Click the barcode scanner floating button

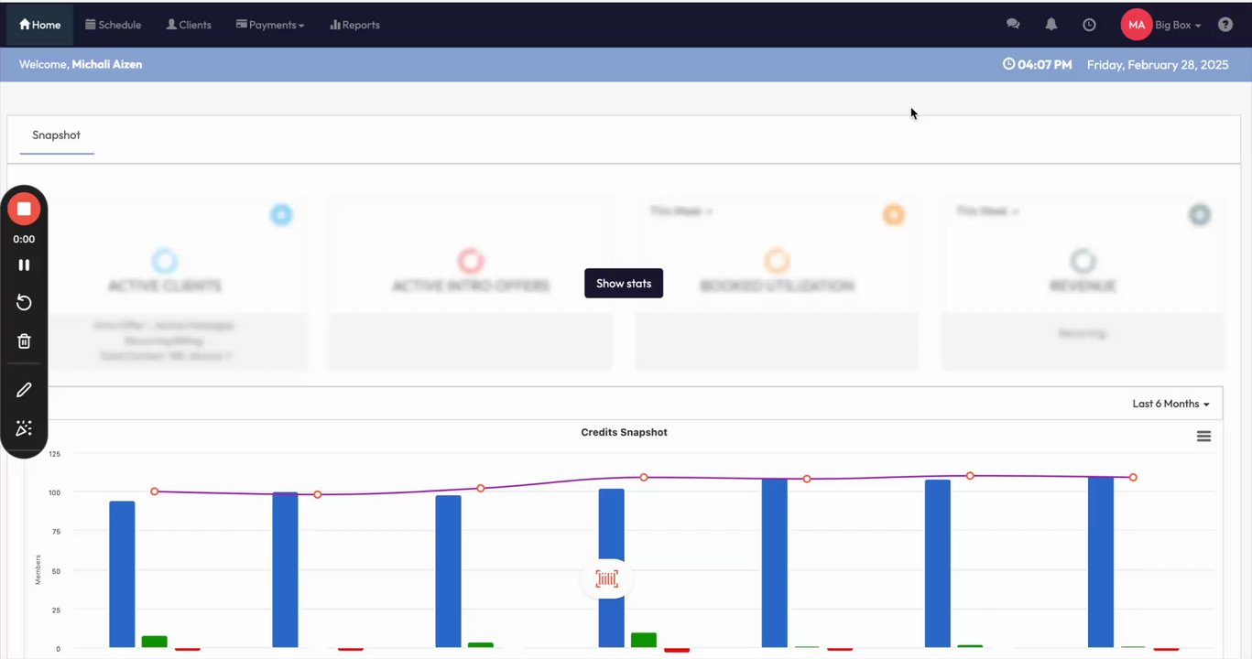point(607,578)
